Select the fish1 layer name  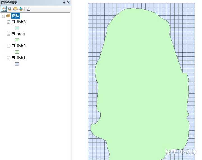[21, 58]
